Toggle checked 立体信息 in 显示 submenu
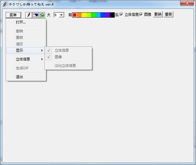 coord(68,51)
